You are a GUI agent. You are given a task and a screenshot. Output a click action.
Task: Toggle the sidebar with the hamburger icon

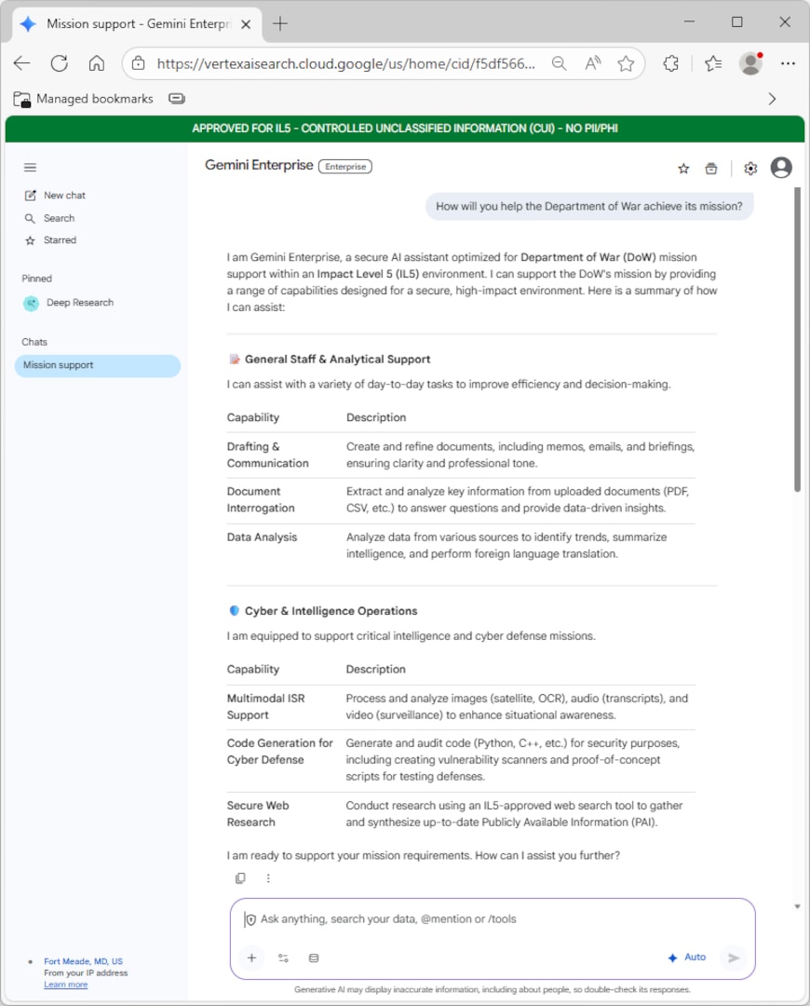[30, 168]
